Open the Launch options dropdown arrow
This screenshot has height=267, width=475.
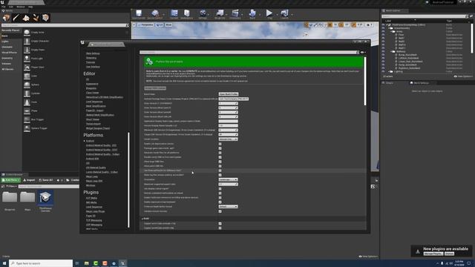(x=292, y=14)
